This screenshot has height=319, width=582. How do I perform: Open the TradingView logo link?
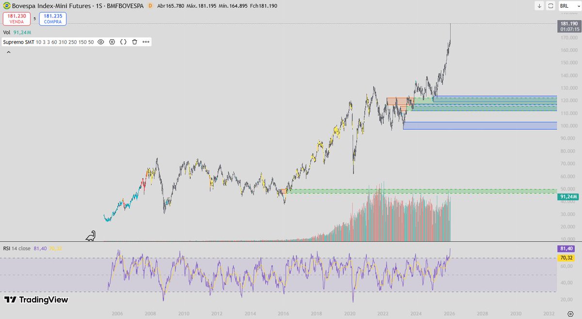36,300
